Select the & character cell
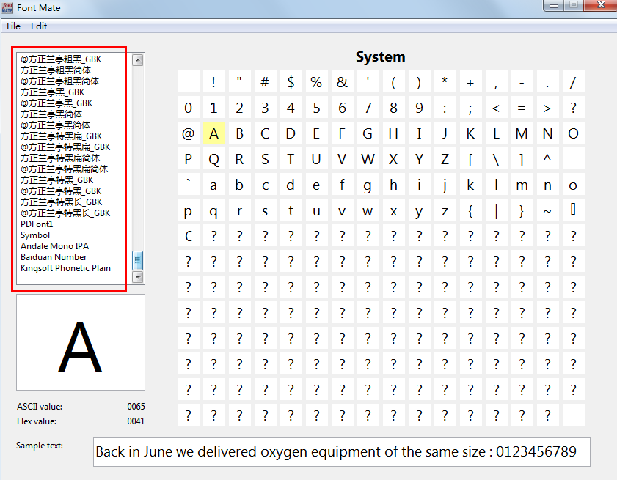The width and height of the screenshot is (617, 480). pos(342,82)
